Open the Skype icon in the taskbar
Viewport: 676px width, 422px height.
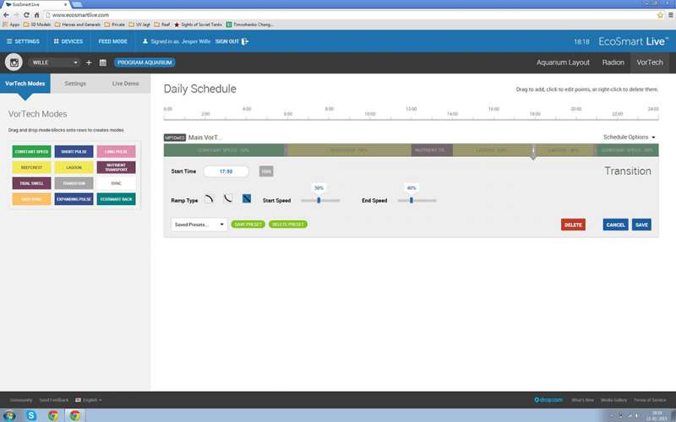[31, 415]
